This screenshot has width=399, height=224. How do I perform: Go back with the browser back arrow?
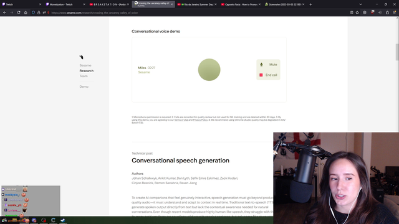tap(4, 12)
